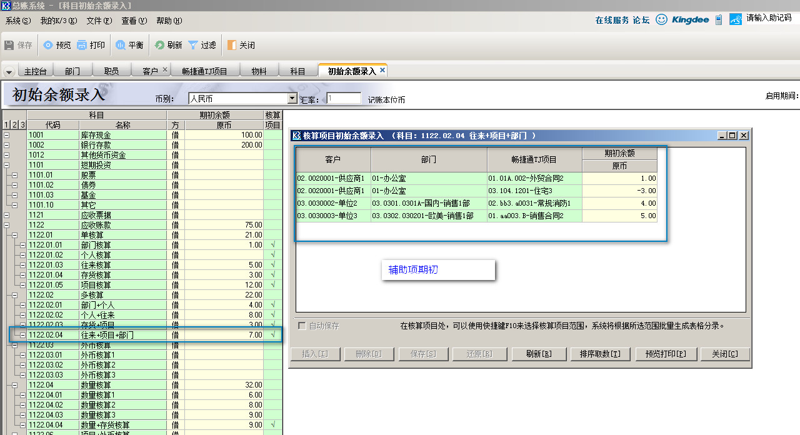Refresh data with the 刷新 toolbar icon

pos(159,45)
